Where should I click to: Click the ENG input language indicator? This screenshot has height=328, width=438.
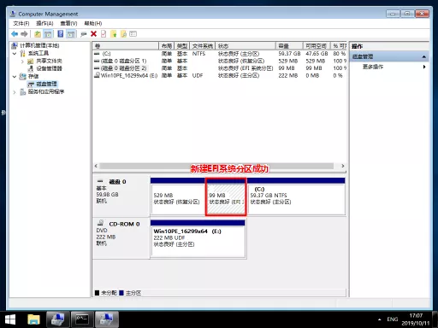pos(393,319)
